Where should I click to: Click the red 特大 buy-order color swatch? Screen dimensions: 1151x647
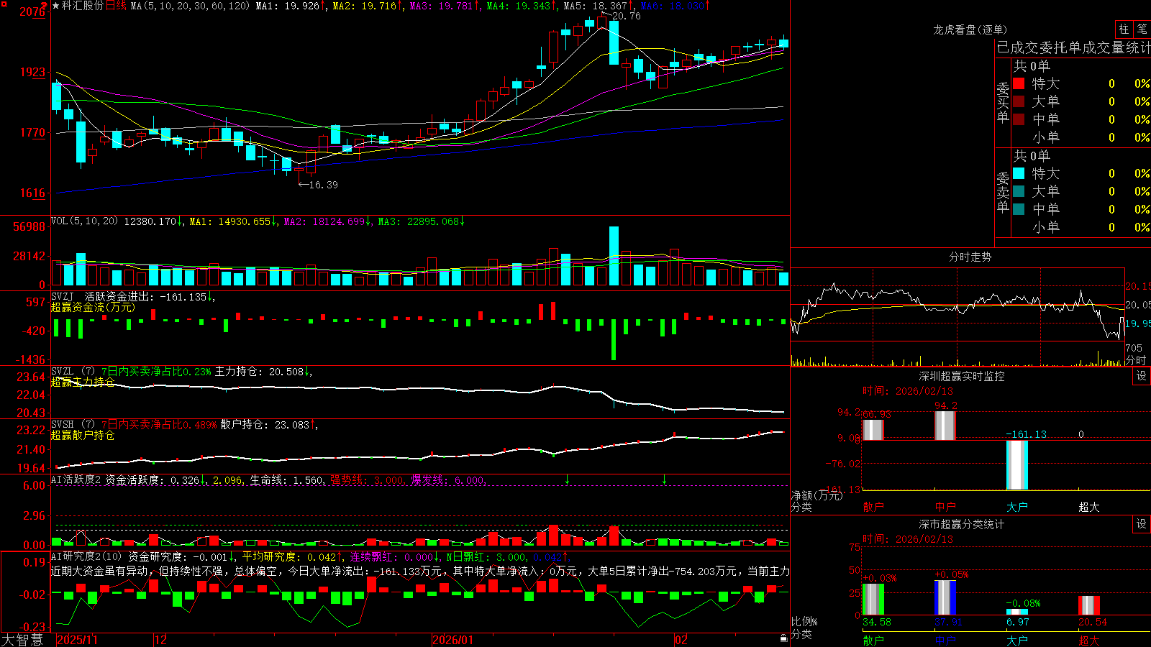click(1019, 83)
